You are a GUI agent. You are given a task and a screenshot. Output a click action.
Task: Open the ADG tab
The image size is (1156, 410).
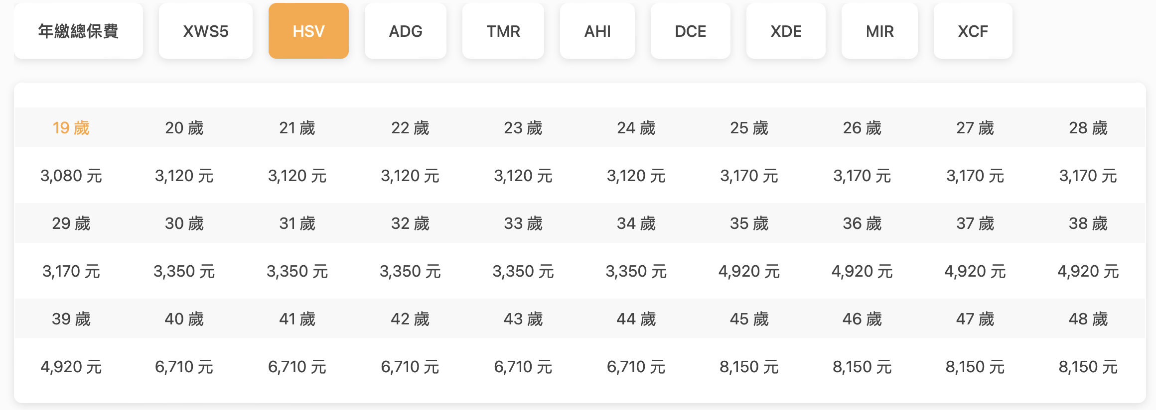pos(405,31)
